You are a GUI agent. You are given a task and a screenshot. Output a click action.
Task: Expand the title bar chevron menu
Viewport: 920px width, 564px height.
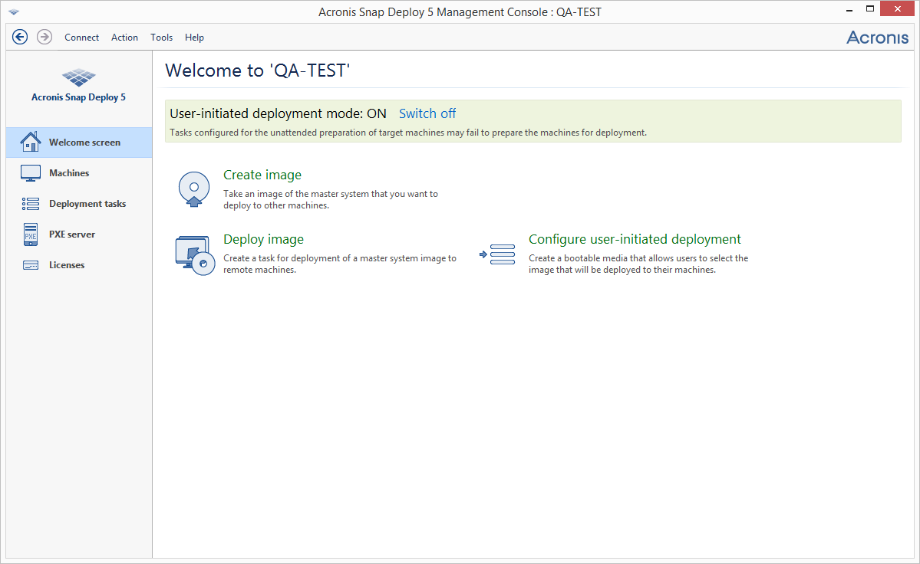[12, 9]
